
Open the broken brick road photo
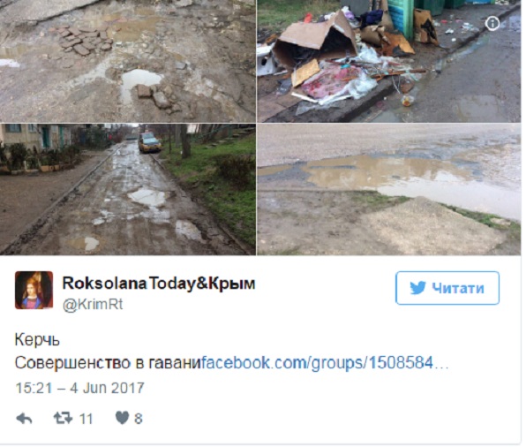pyautogui.click(x=127, y=61)
